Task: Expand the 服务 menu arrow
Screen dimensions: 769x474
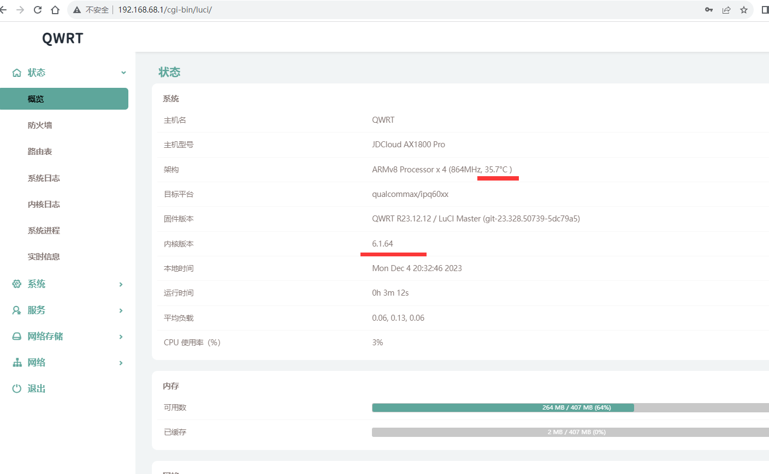Action: click(121, 310)
